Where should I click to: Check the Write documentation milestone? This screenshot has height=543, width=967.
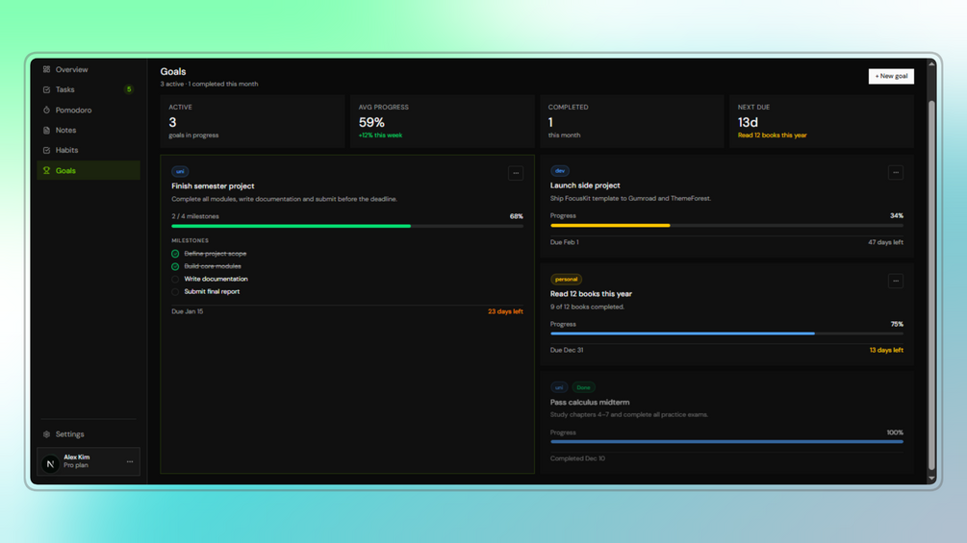click(x=175, y=280)
